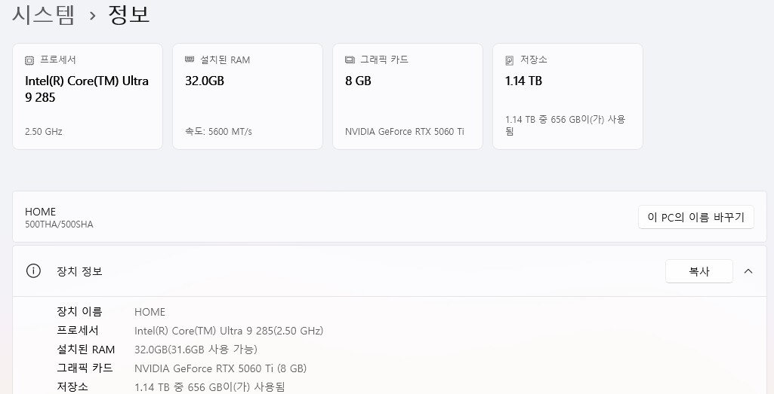
Task: Click the 32.0GB(31.6GB 사용 가능) RAM value
Action: pyautogui.click(x=196, y=350)
